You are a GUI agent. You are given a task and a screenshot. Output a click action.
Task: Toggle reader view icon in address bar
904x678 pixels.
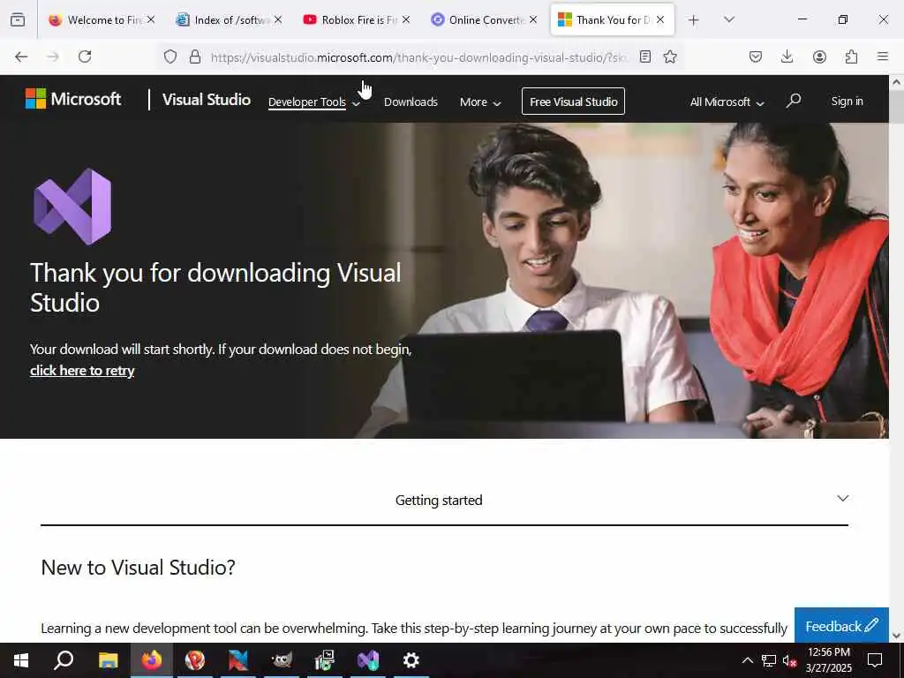tap(645, 56)
